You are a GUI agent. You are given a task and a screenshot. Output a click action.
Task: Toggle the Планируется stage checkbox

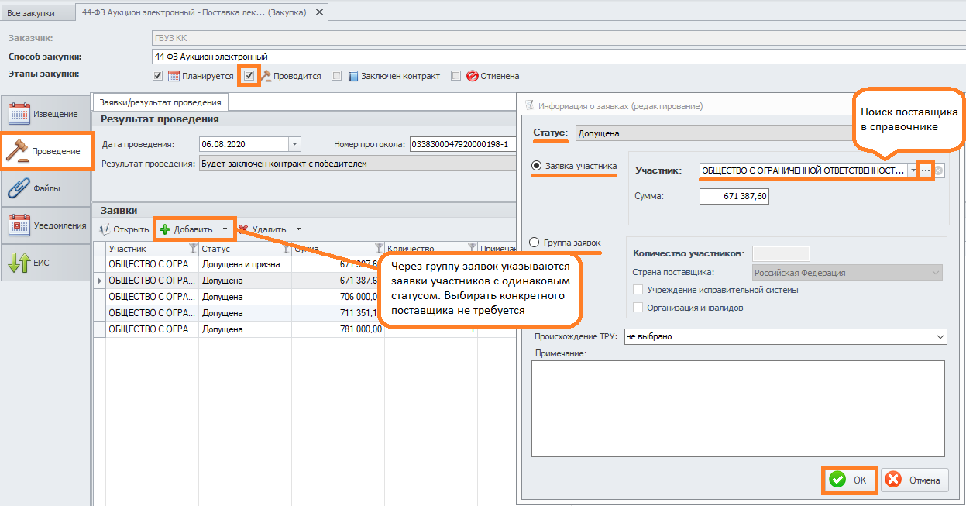click(x=158, y=76)
